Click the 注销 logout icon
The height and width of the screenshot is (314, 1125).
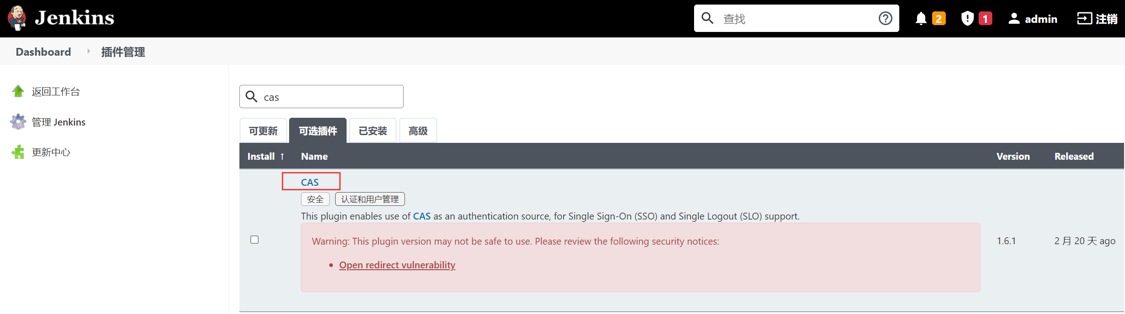point(1085,18)
